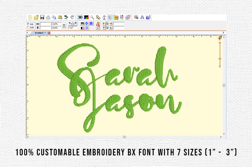Open the library merge design icon
Screen dimensions: 252x167
click(x=136, y=17)
